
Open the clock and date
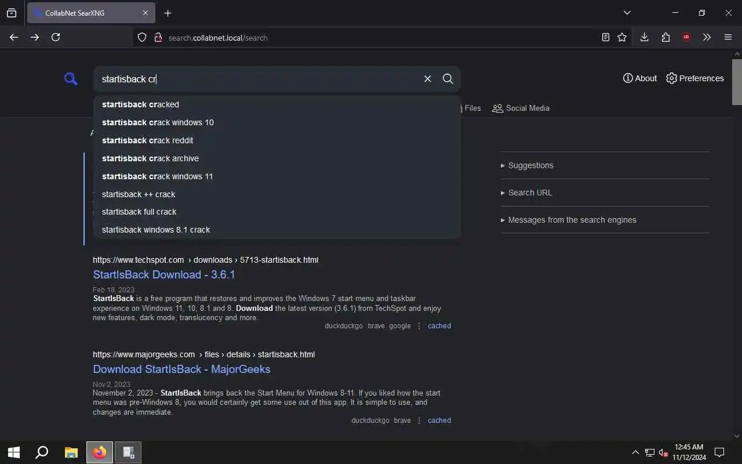click(689, 452)
